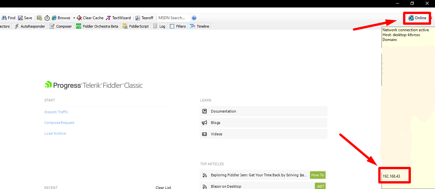Click the ComposeRequest link
The image size is (435, 189).
pyautogui.click(x=59, y=123)
